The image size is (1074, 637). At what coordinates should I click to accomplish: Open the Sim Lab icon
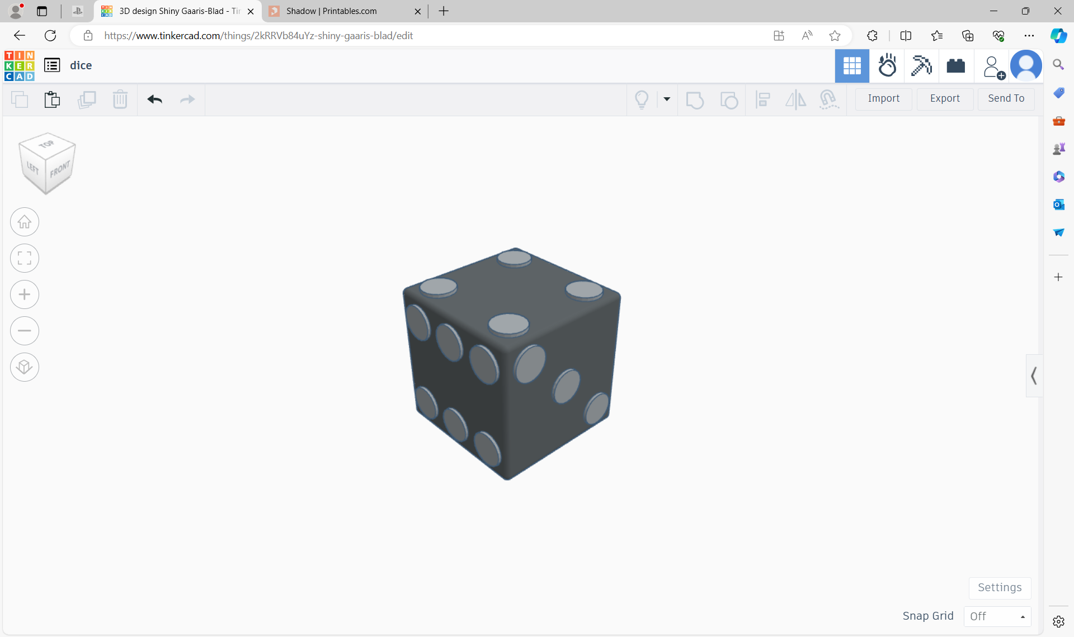tap(887, 66)
